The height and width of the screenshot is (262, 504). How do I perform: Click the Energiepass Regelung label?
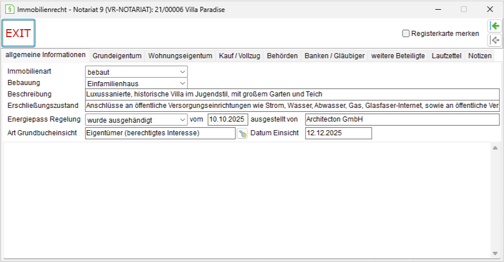tap(44, 119)
